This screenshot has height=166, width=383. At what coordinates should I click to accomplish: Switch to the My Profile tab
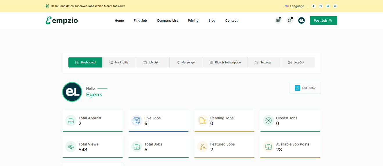pos(119,62)
